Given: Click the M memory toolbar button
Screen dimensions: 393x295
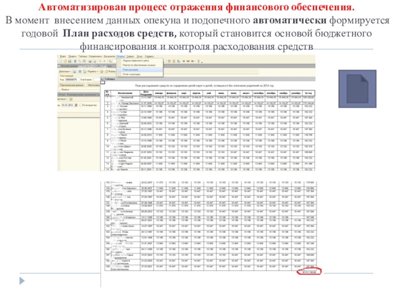Looking at the screenshot, I should click(x=184, y=61).
